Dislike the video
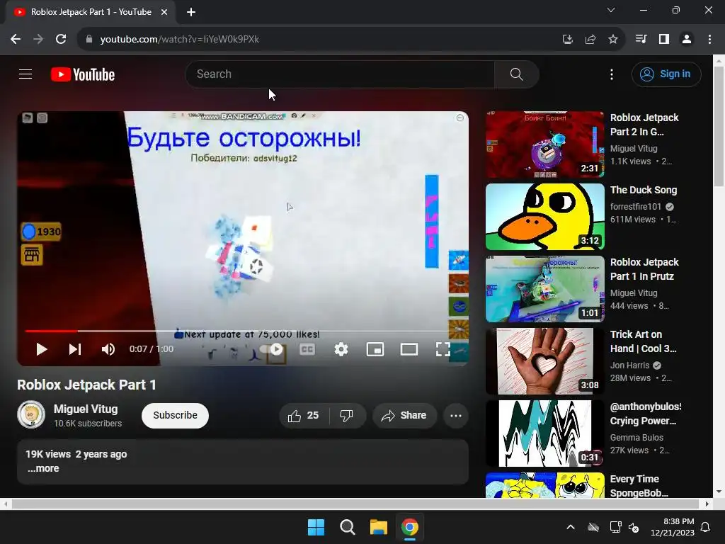 [x=347, y=415]
